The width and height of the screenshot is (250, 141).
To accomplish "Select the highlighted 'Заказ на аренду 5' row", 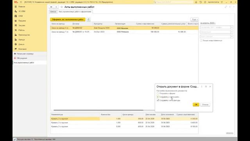I will tap(124, 28).
